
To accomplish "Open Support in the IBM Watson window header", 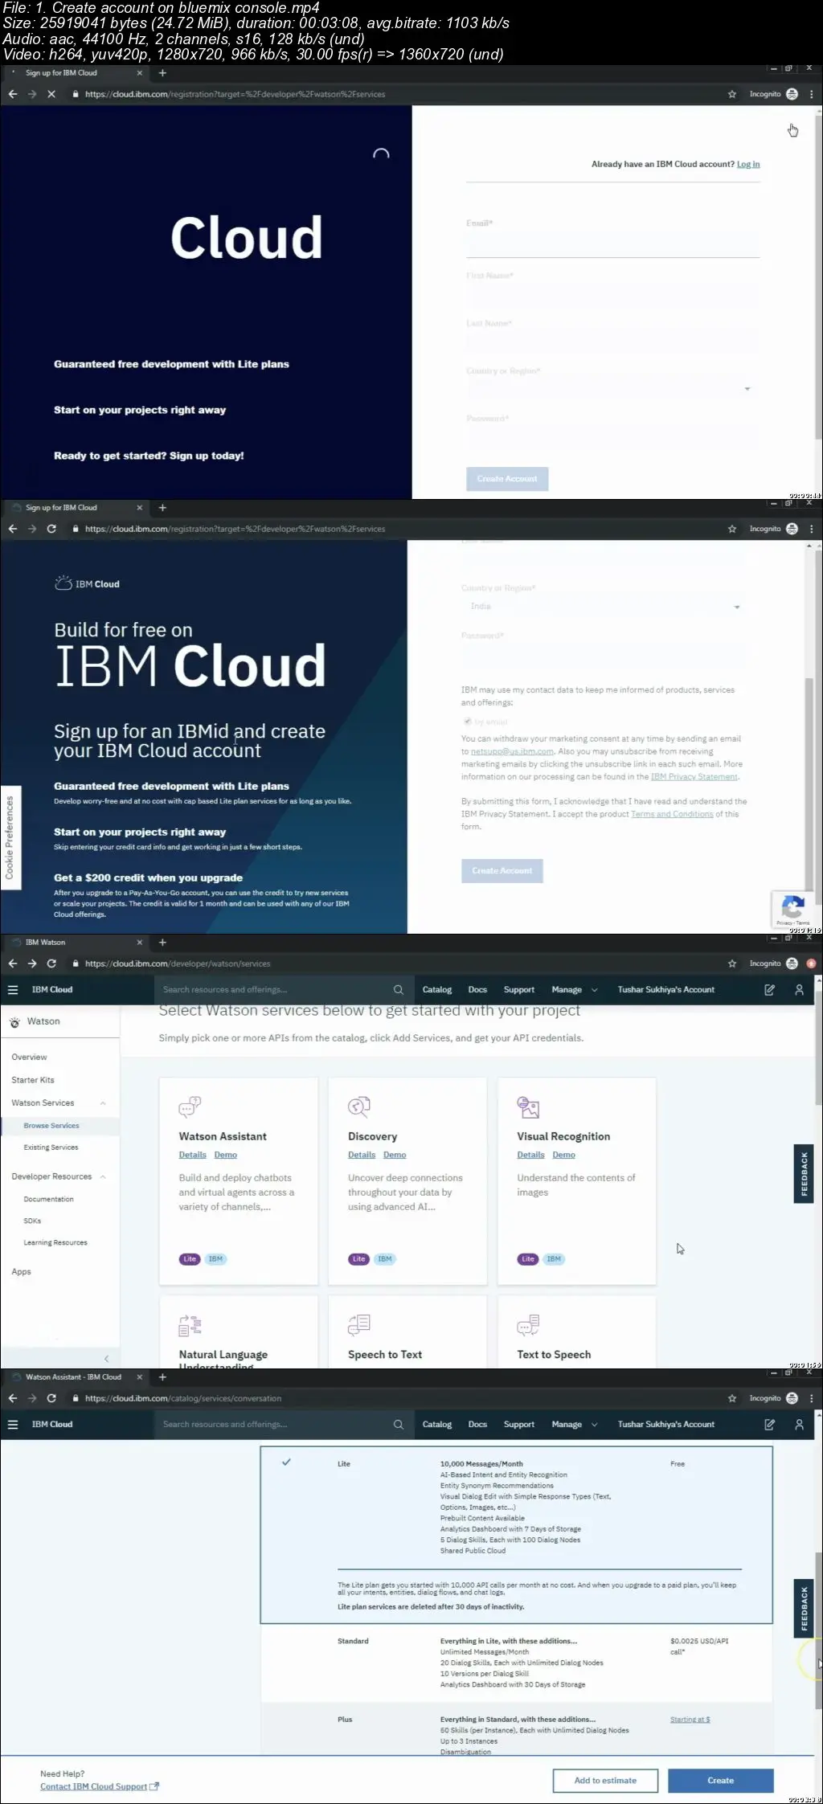I will [519, 989].
